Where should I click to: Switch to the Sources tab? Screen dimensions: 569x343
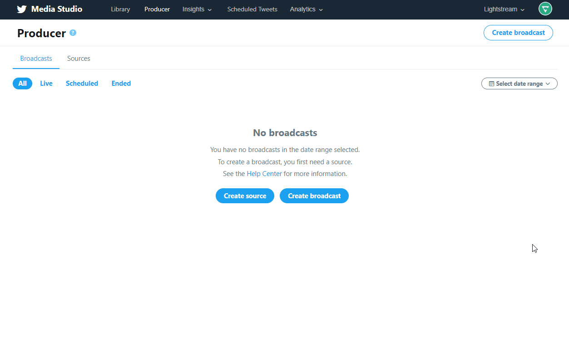(79, 59)
